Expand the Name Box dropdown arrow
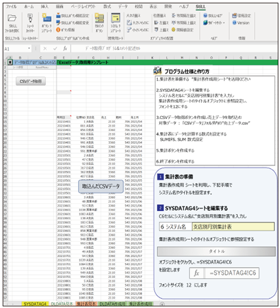Screen dimensions: 280x308 click(29, 48)
